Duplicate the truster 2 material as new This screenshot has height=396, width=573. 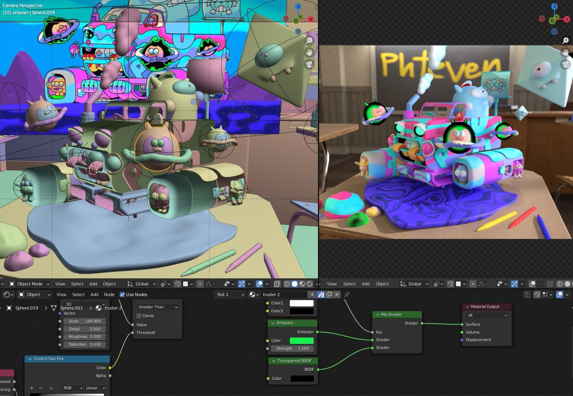[x=329, y=294]
